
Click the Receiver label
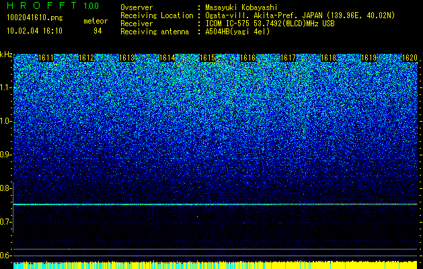click(x=137, y=24)
